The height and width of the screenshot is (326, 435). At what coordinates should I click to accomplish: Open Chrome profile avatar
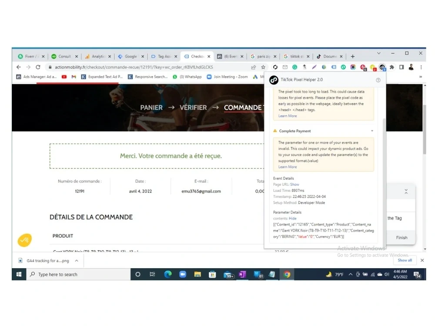point(411,67)
